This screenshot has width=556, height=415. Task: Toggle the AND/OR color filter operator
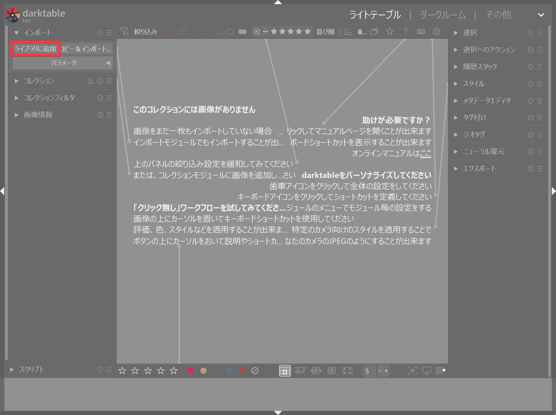[x=242, y=32]
